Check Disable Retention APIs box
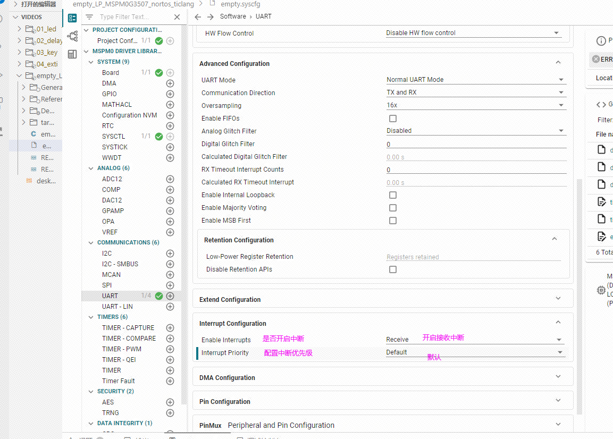 (393, 270)
